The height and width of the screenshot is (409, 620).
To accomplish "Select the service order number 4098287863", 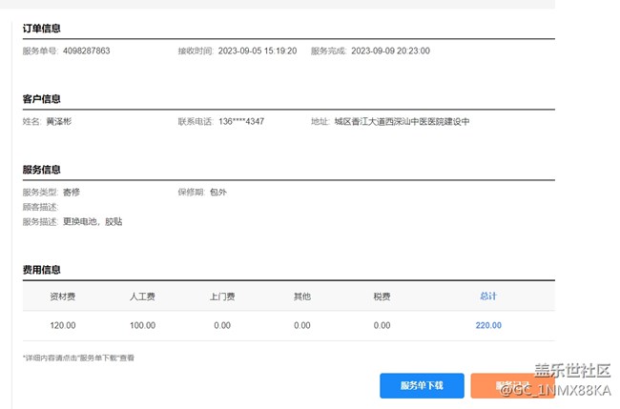I will 86,51.
